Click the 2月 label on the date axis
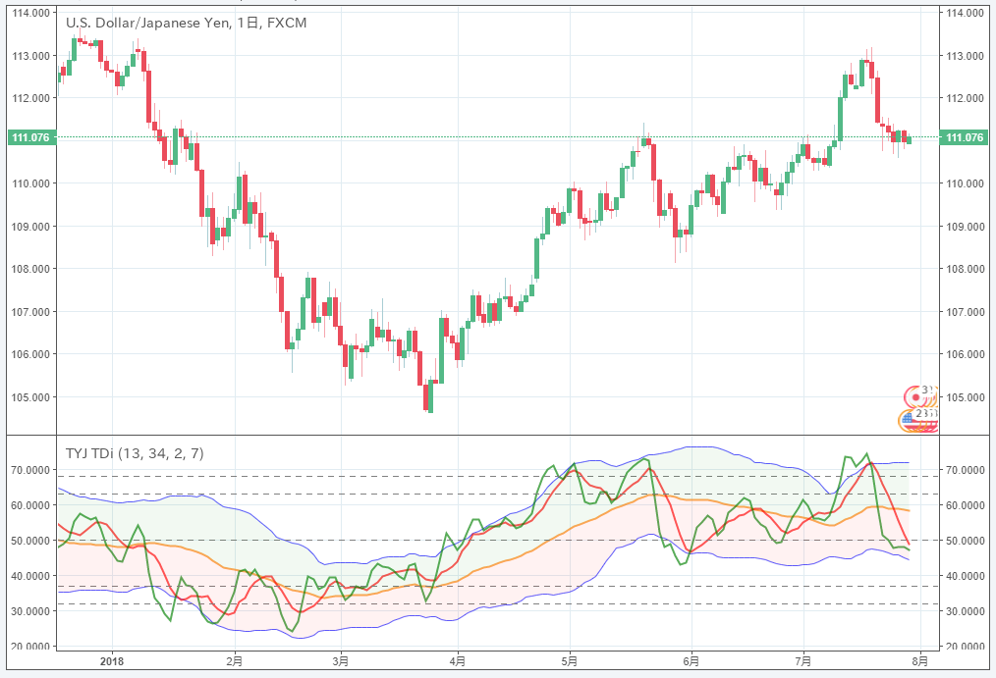Viewport: 996px width, 678px height. pyautogui.click(x=235, y=661)
